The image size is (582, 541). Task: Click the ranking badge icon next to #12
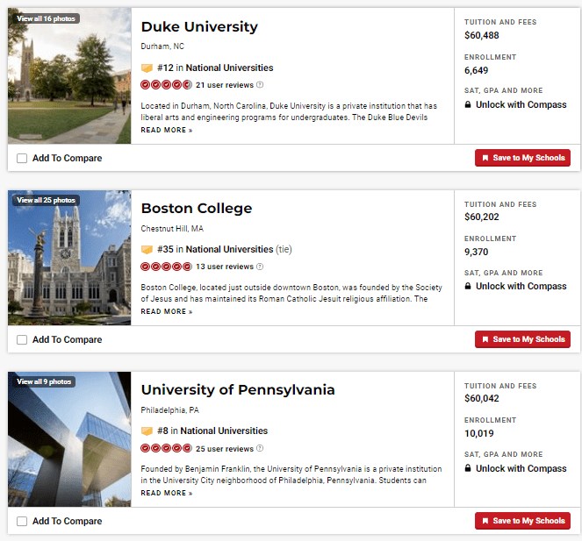click(147, 68)
